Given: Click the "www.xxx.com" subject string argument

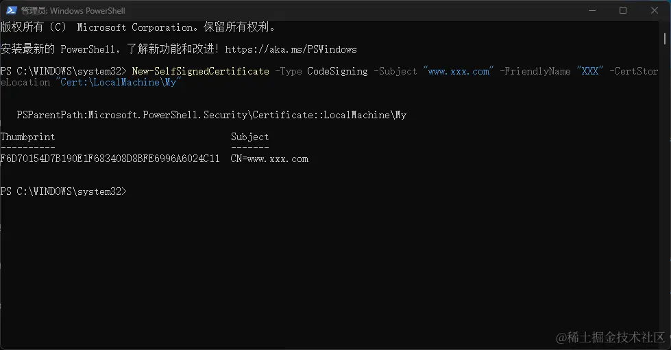Looking at the screenshot, I should (x=458, y=71).
